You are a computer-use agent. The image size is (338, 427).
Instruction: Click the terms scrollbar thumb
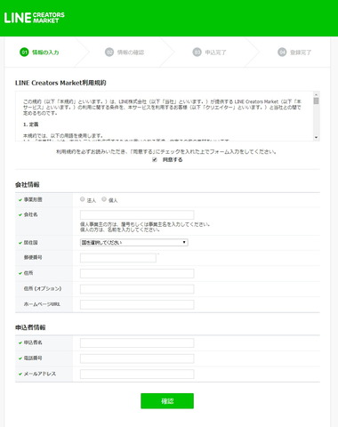point(316,101)
